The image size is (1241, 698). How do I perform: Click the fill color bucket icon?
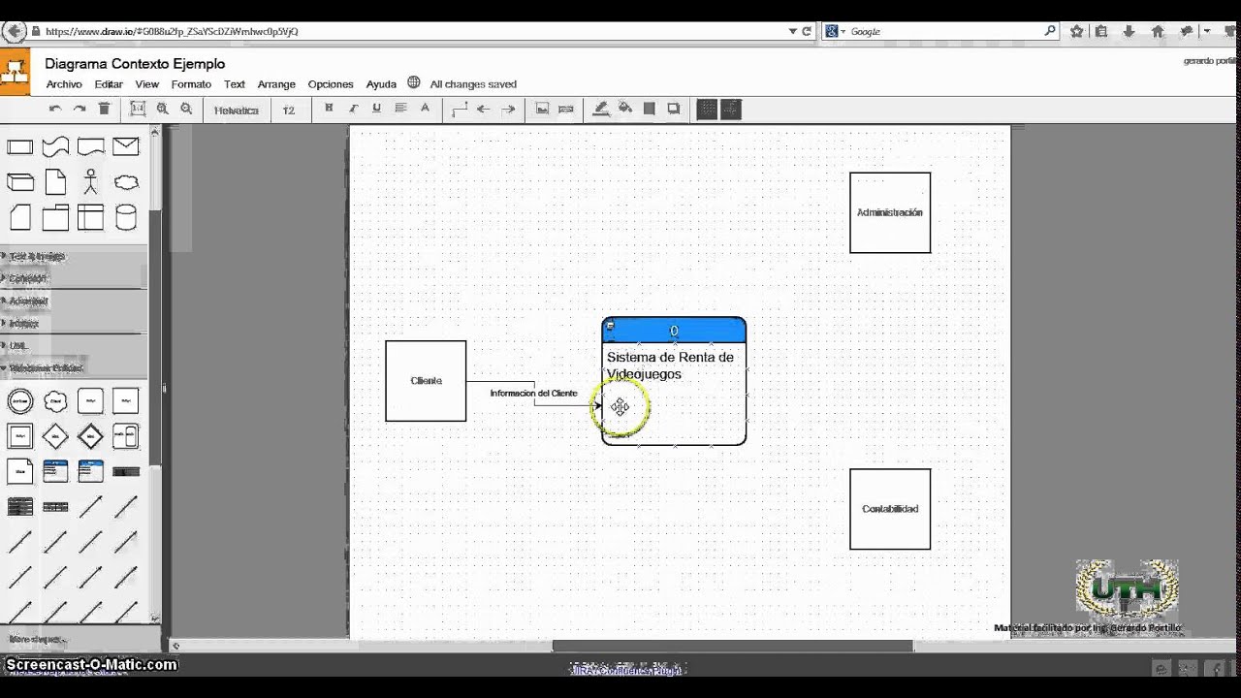coord(625,109)
